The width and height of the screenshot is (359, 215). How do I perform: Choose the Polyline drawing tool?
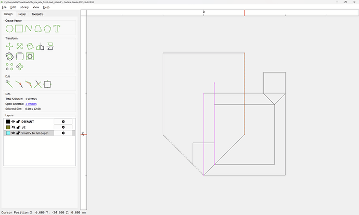tap(28, 29)
